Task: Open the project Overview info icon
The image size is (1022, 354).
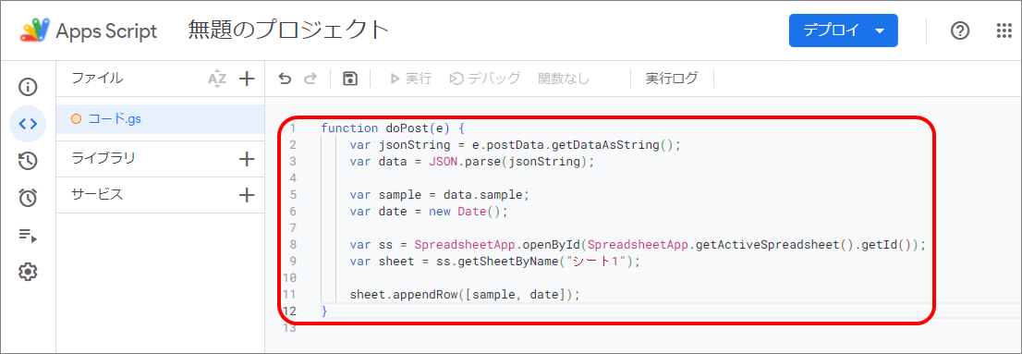Action: [x=28, y=87]
